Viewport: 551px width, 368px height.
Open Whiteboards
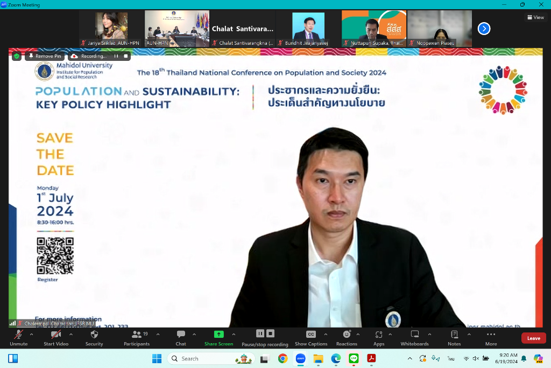(x=414, y=337)
